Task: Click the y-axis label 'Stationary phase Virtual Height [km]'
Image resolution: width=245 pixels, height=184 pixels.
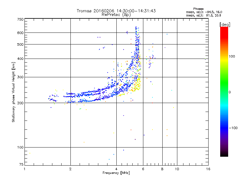Action: click(x=13, y=92)
